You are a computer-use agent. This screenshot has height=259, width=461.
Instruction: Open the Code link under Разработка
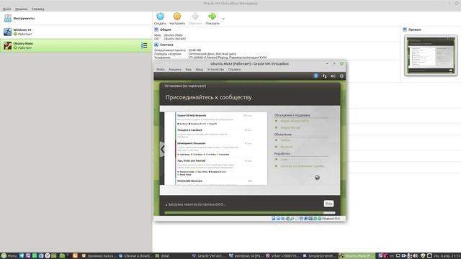pos(284,160)
